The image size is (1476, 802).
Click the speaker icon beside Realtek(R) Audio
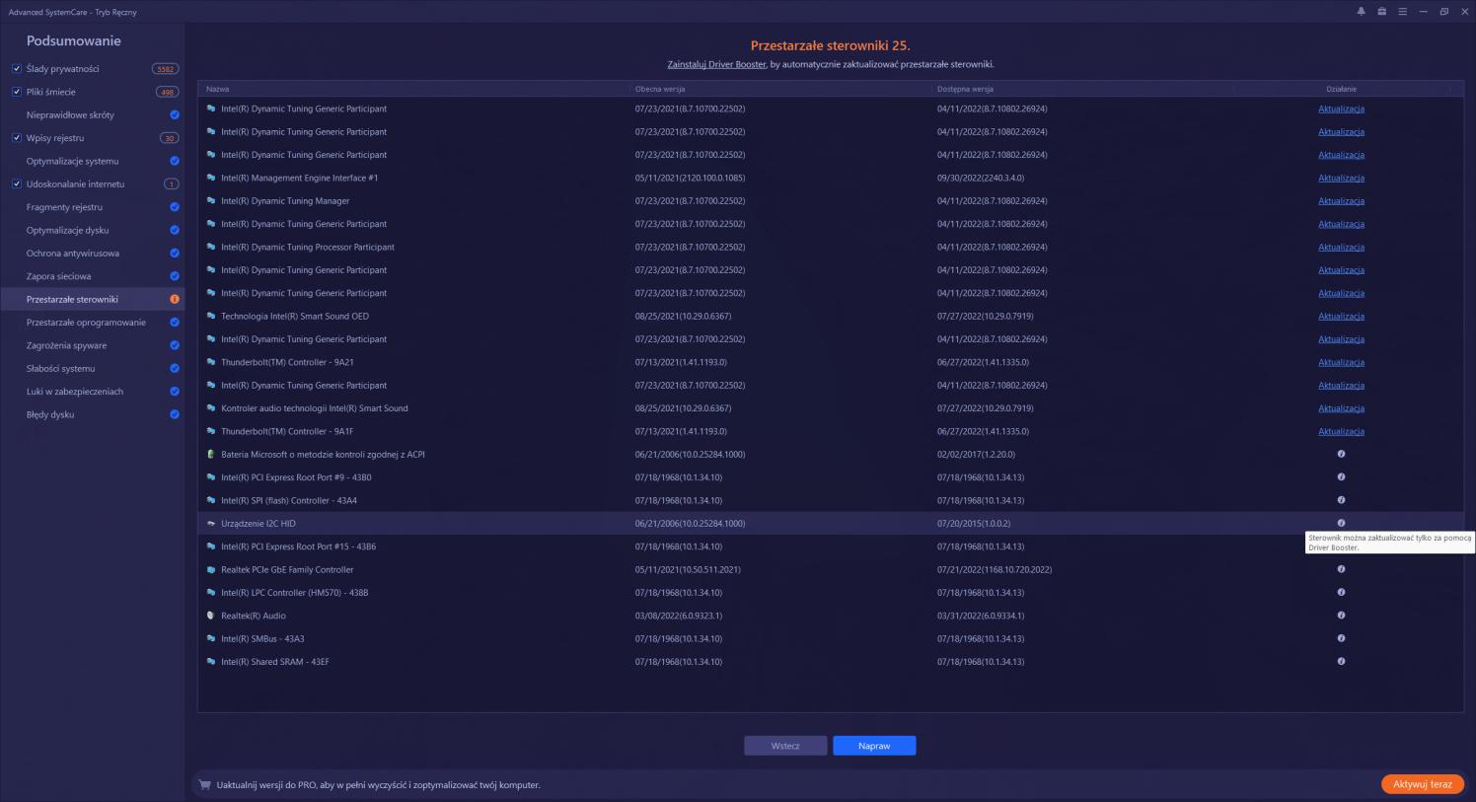pyautogui.click(x=209, y=615)
